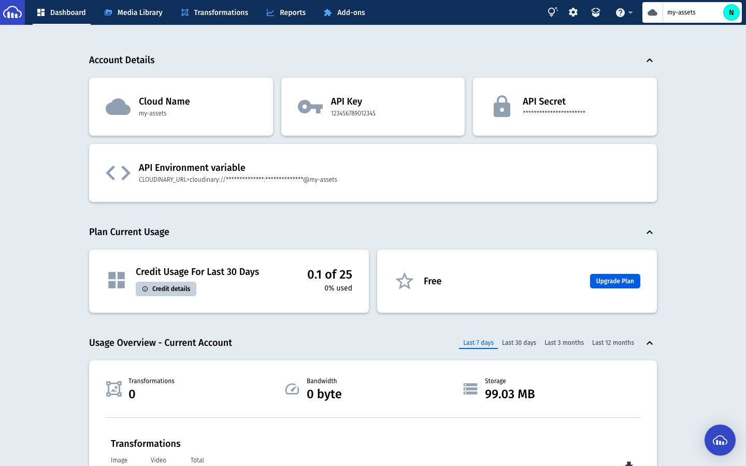Collapse the Account Details section

tap(650, 60)
